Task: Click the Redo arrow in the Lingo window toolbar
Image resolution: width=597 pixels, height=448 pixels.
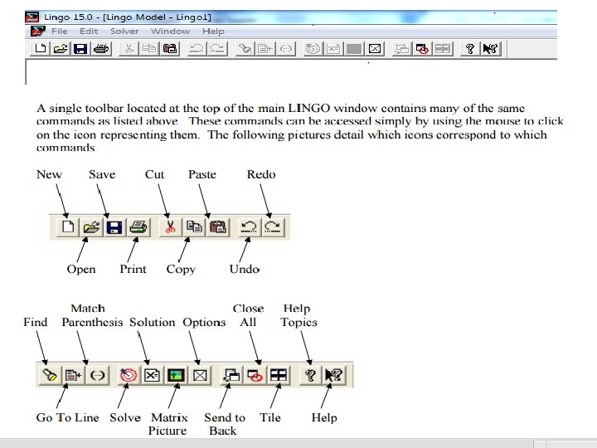Action: point(217,49)
